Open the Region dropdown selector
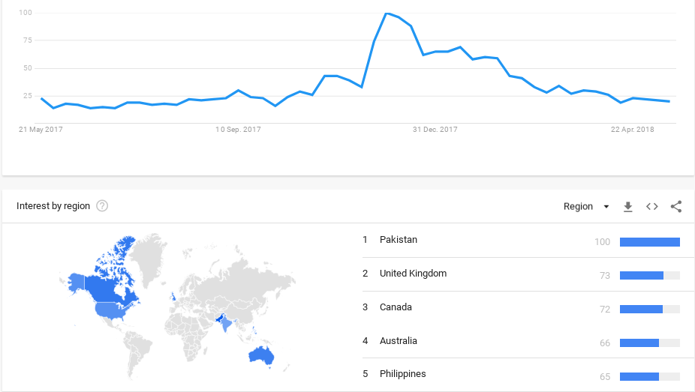Image resolution: width=695 pixels, height=392 pixels. click(586, 207)
